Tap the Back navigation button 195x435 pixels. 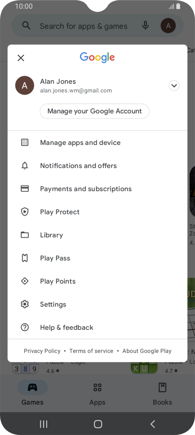coord(152,424)
